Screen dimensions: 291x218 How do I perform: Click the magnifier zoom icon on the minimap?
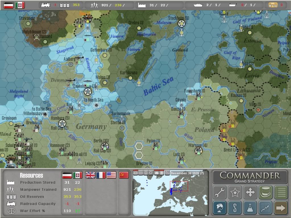pos(167,173)
